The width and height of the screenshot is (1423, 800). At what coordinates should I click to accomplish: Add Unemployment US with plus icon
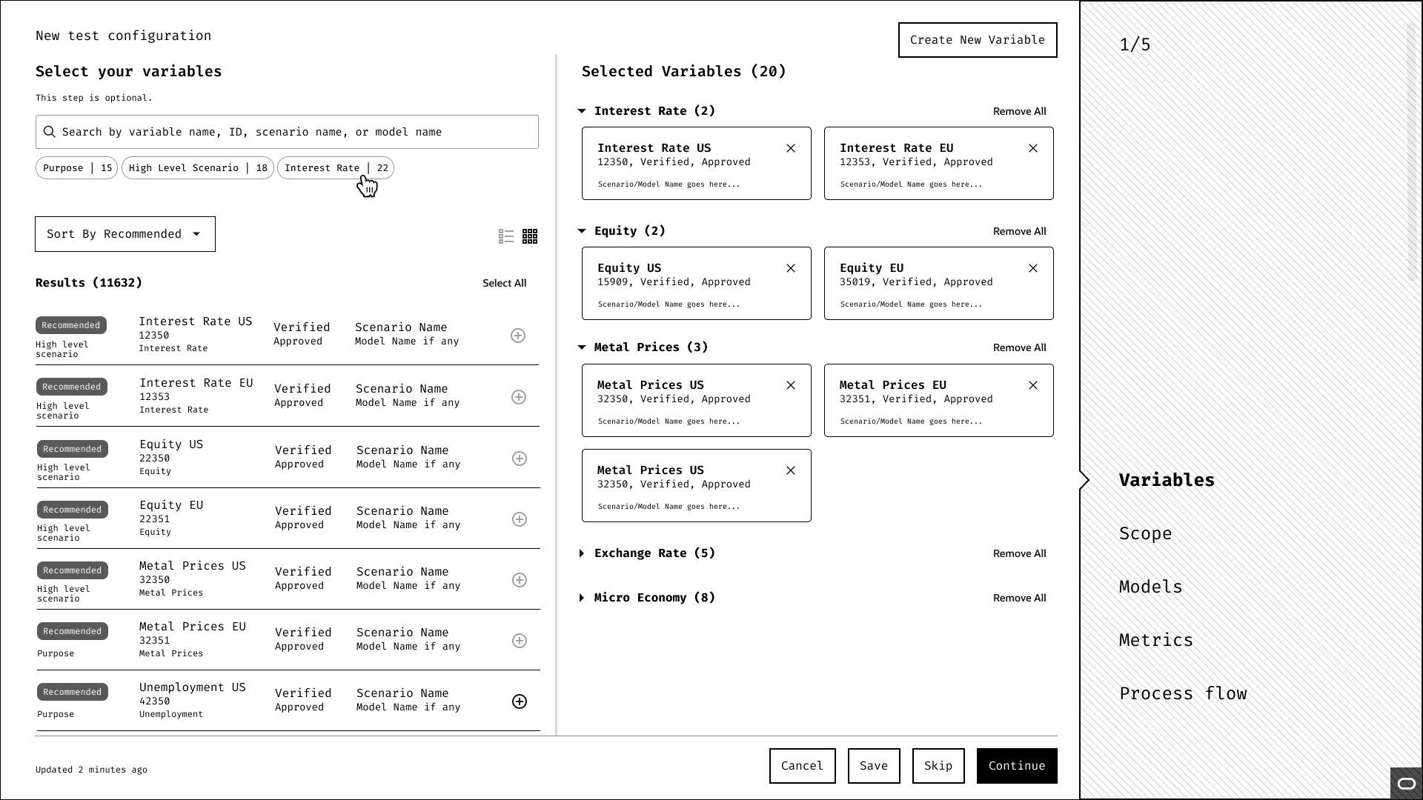[x=520, y=701]
